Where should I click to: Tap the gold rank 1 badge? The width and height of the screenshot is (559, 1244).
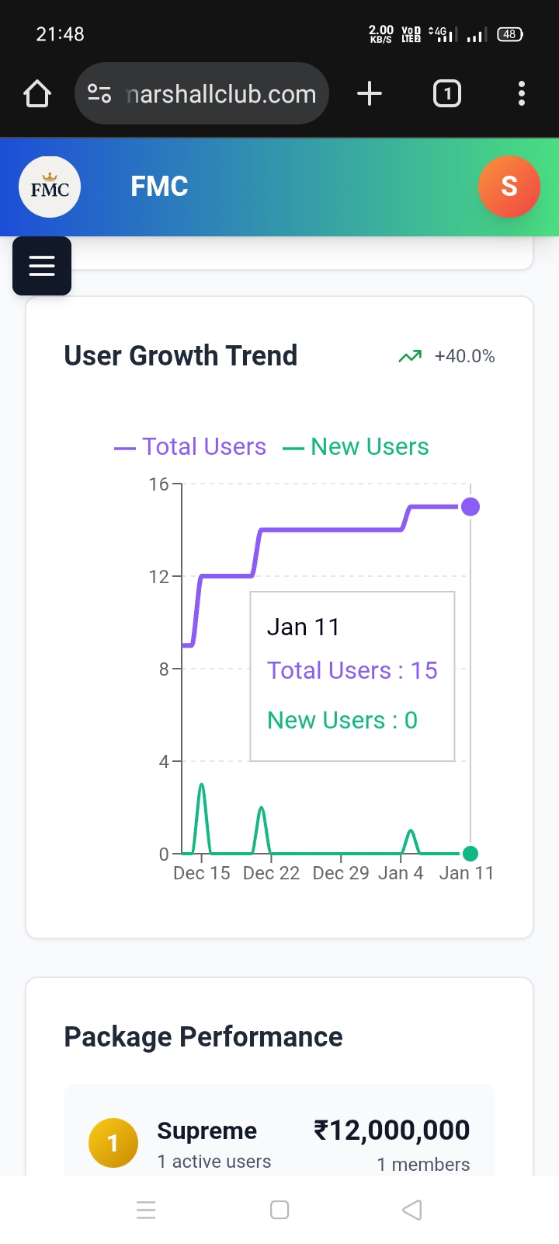pos(113,1143)
